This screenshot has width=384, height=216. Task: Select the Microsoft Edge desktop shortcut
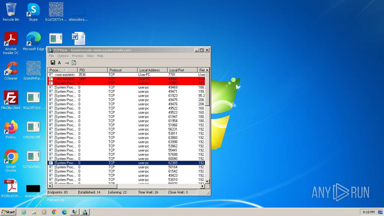(33, 41)
